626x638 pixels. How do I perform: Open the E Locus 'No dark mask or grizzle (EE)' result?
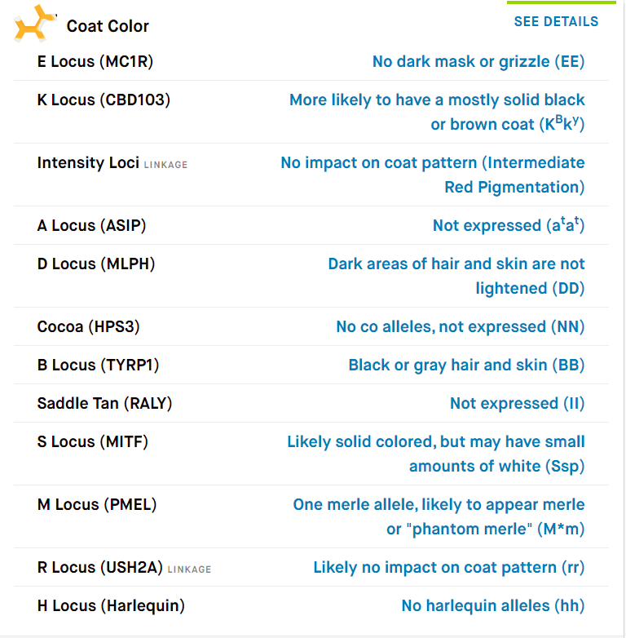[x=478, y=62]
